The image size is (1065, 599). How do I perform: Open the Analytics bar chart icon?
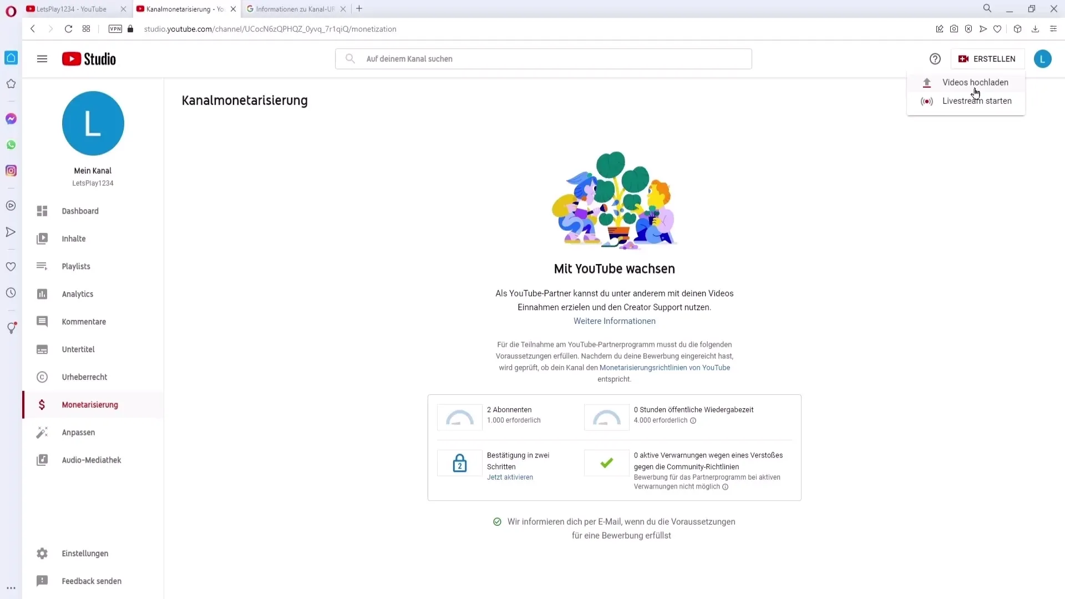tap(42, 295)
